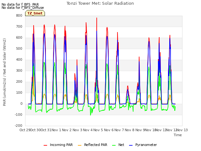The image size is (201, 151).
Task: Click the 200 y-axis tick label
Action: click(x=19, y=82)
